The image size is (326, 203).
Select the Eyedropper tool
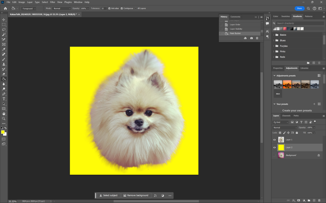pos(4,49)
